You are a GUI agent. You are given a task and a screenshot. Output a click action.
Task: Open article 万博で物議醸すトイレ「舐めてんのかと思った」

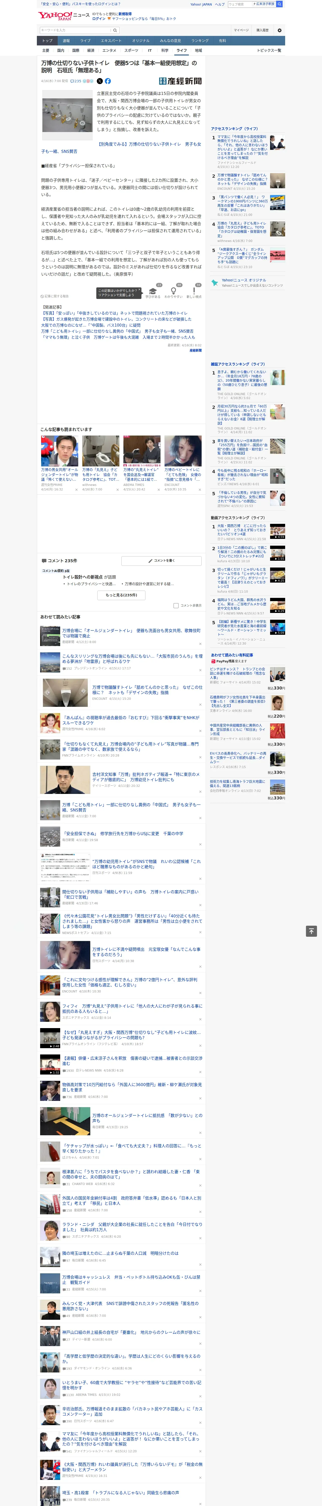pos(147,689)
